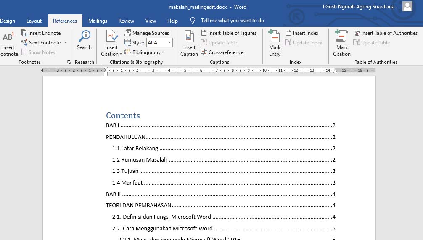This screenshot has width=423, height=240.
Task: Open the Bibliography dropdown
Action: click(x=144, y=52)
